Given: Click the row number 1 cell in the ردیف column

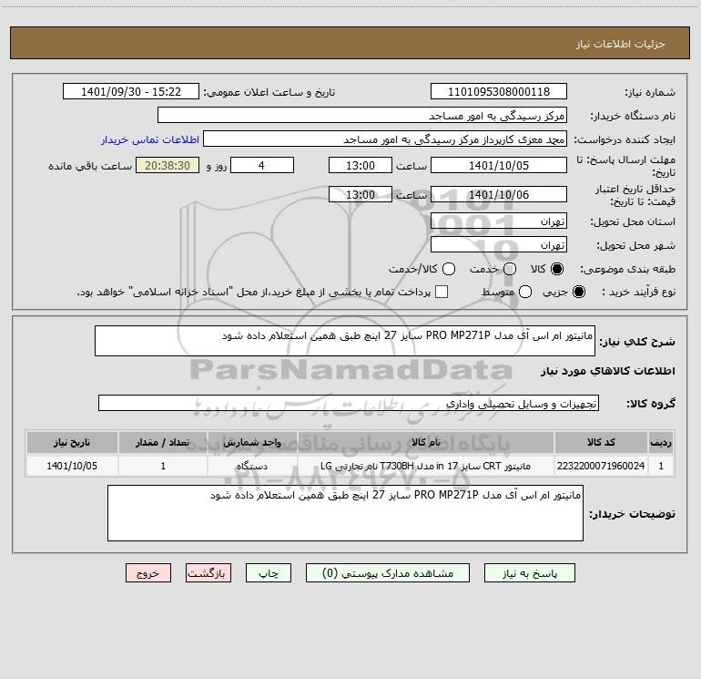Looking at the screenshot, I should pos(661,466).
